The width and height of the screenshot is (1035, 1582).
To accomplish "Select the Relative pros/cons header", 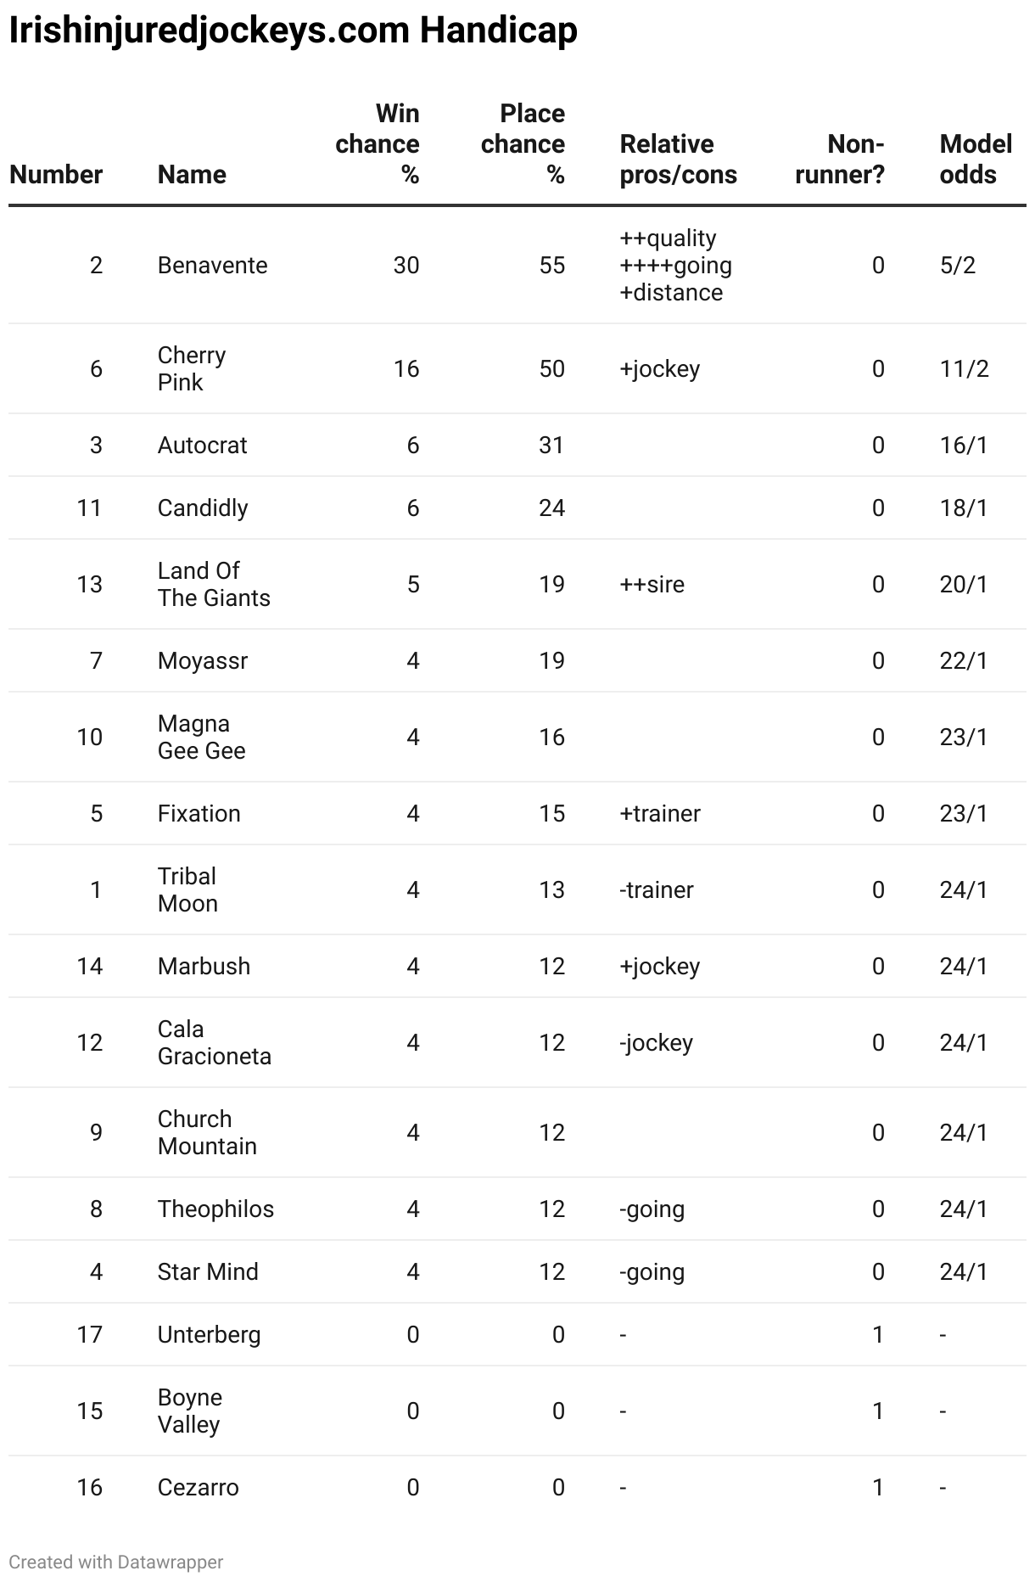I will 679,159.
